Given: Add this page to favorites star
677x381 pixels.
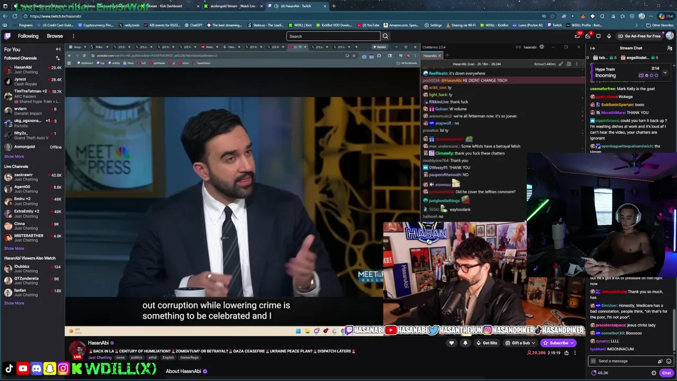Looking at the screenshot, I should (553, 16).
